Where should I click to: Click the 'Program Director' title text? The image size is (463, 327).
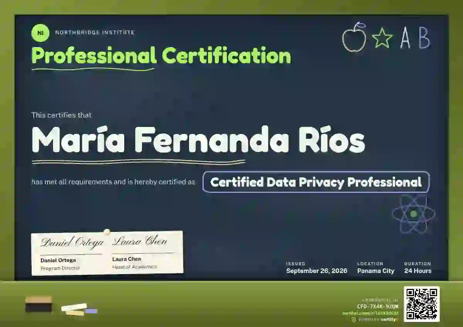[x=60, y=268]
